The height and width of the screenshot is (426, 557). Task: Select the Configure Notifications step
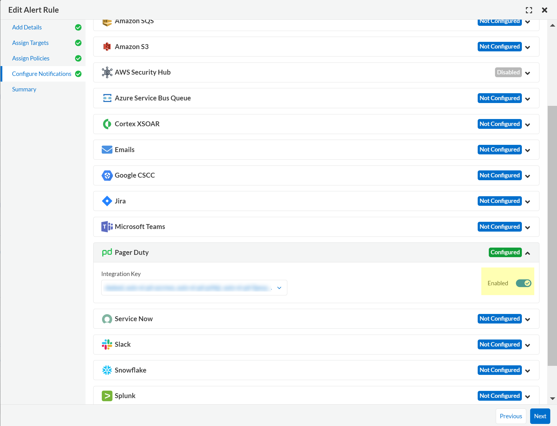tap(42, 74)
